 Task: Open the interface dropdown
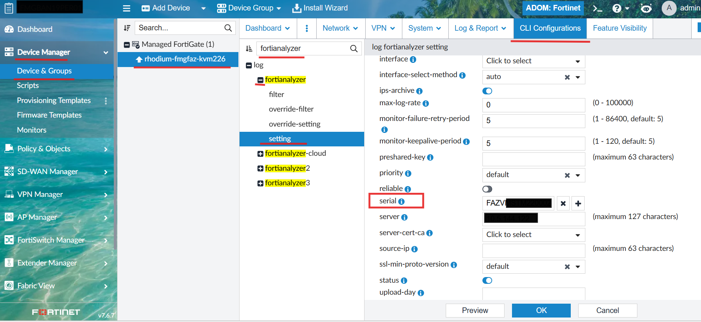tap(534, 61)
